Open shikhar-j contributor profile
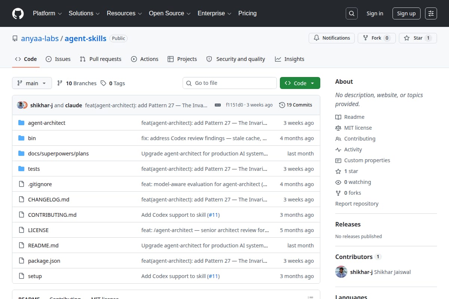The width and height of the screenshot is (449, 299). coord(361,272)
